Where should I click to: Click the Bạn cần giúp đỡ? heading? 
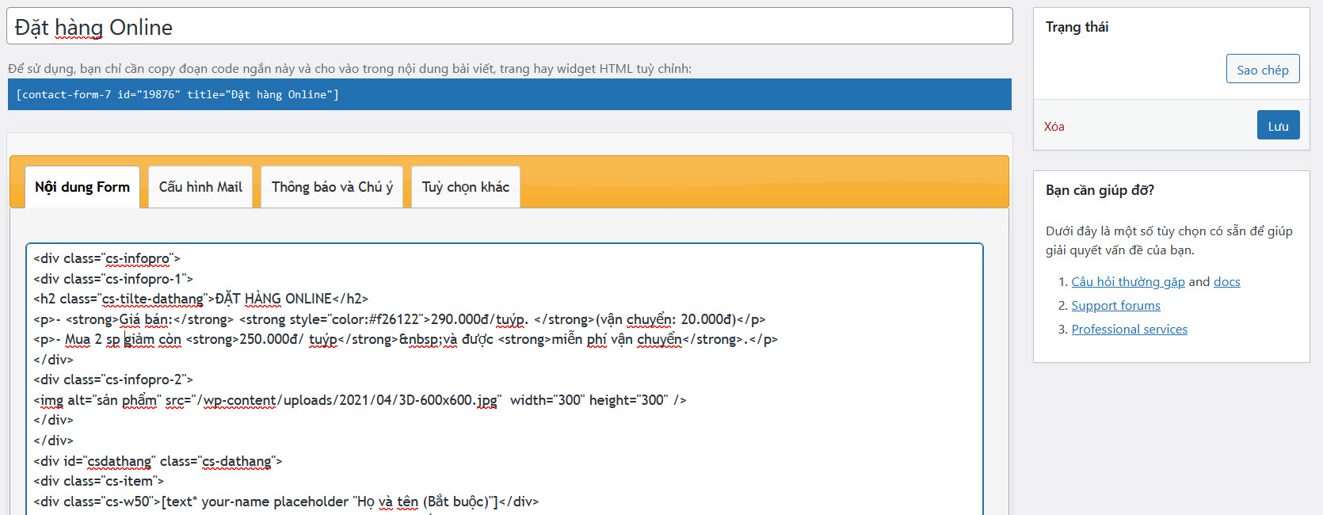point(1100,190)
